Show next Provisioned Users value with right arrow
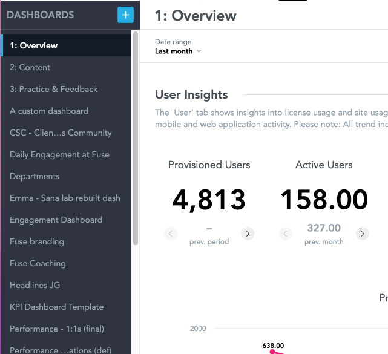The image size is (388, 354). (x=247, y=234)
